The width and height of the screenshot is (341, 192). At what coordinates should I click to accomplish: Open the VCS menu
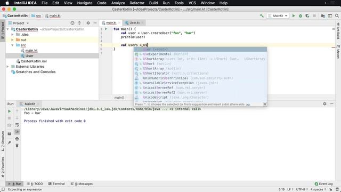pos(192,3)
